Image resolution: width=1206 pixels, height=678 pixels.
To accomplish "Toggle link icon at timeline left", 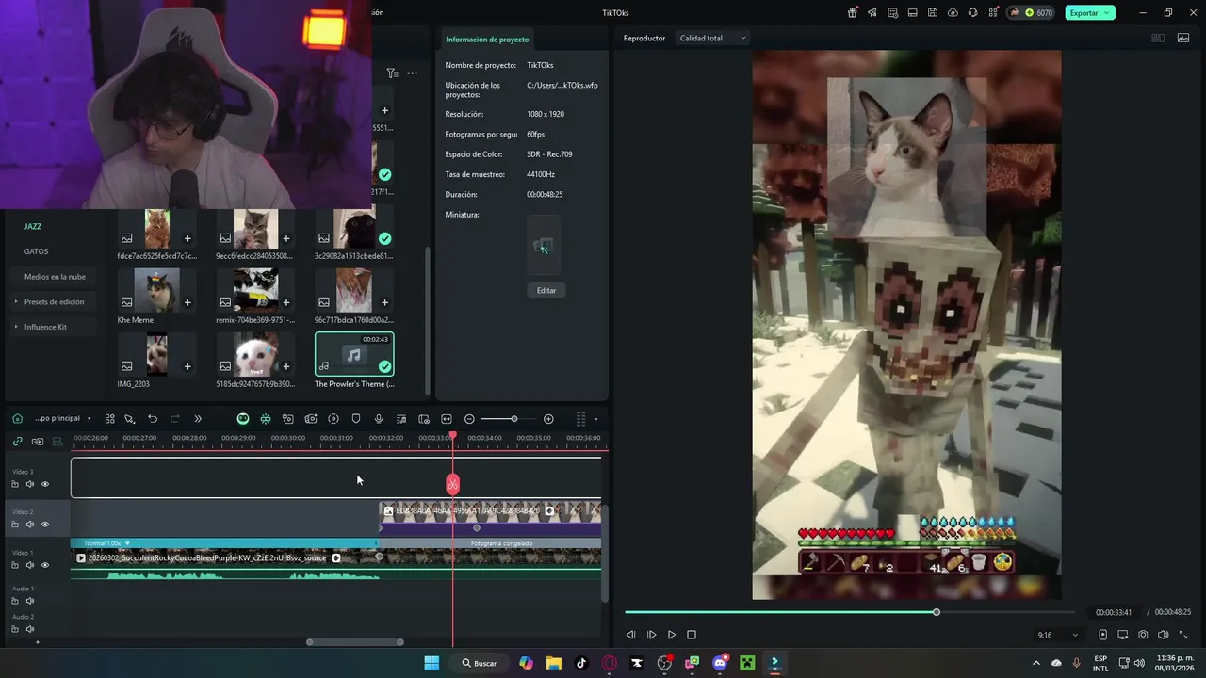I will click(17, 442).
